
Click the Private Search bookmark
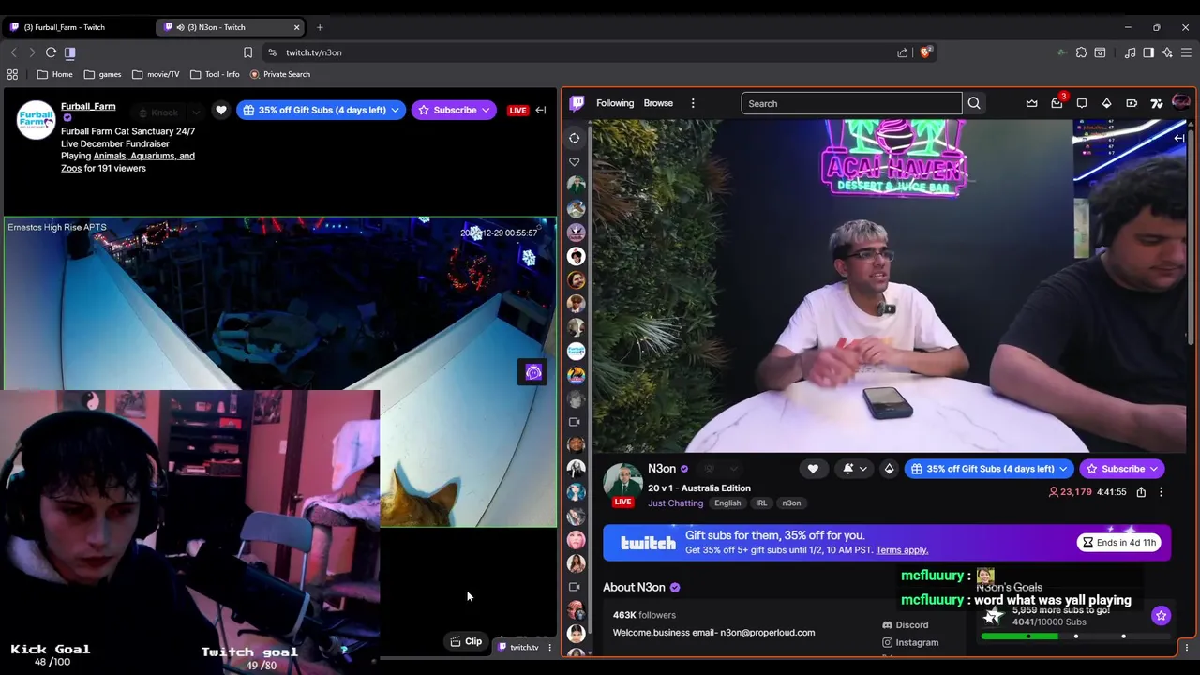[x=279, y=74]
